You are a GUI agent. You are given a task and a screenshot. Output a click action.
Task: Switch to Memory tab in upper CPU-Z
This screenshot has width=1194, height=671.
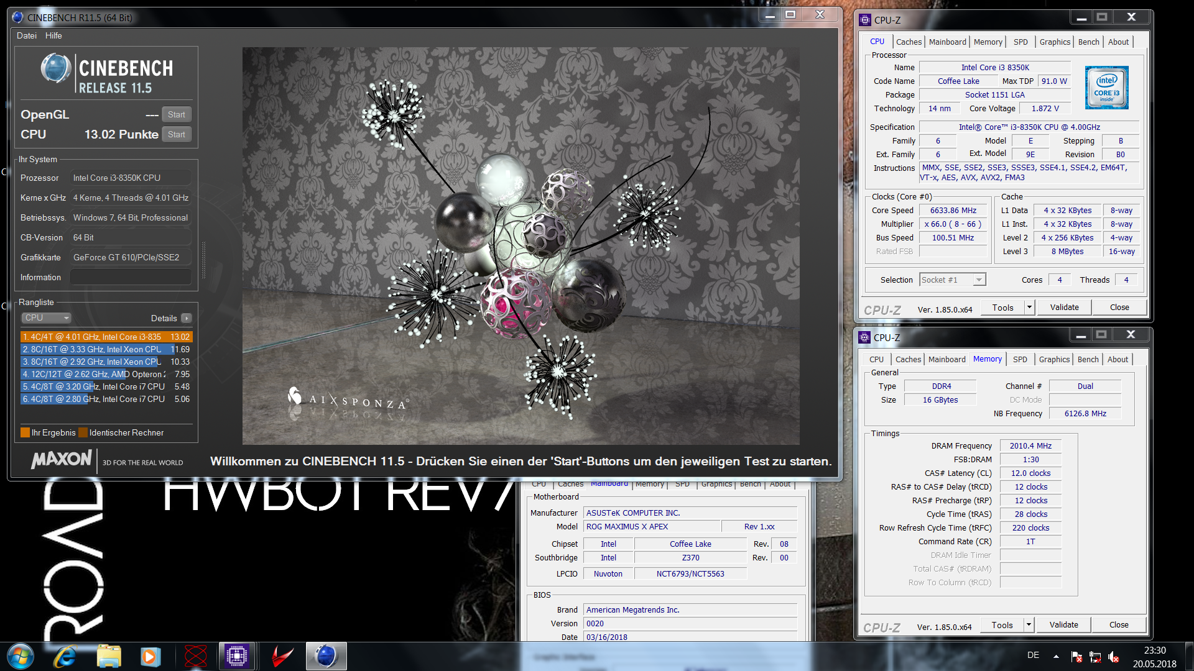(x=988, y=42)
